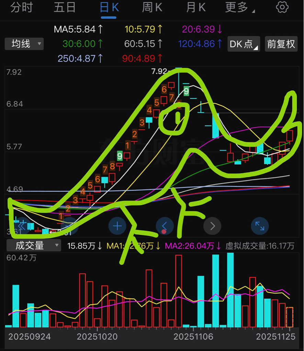Image resolution: width=304 pixels, height=351 pixels.
Task: Switch to the 分时 tab
Action: 22,8
